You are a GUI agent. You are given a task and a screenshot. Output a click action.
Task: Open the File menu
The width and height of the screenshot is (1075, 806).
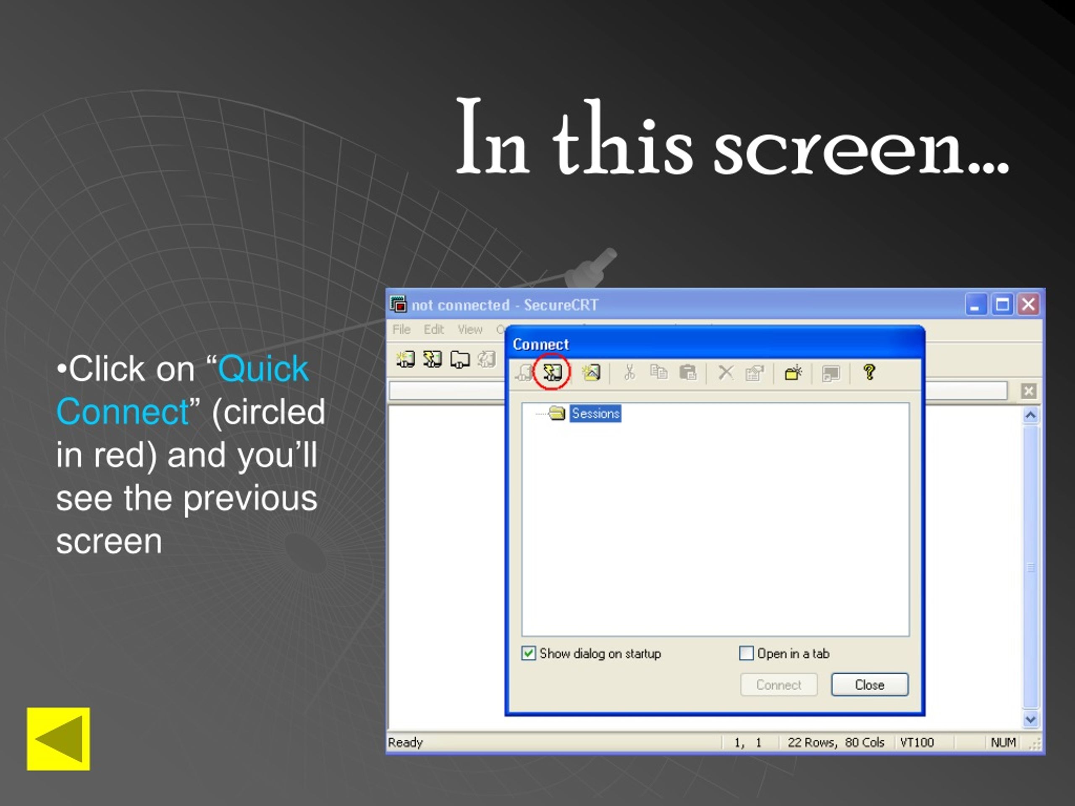click(401, 330)
